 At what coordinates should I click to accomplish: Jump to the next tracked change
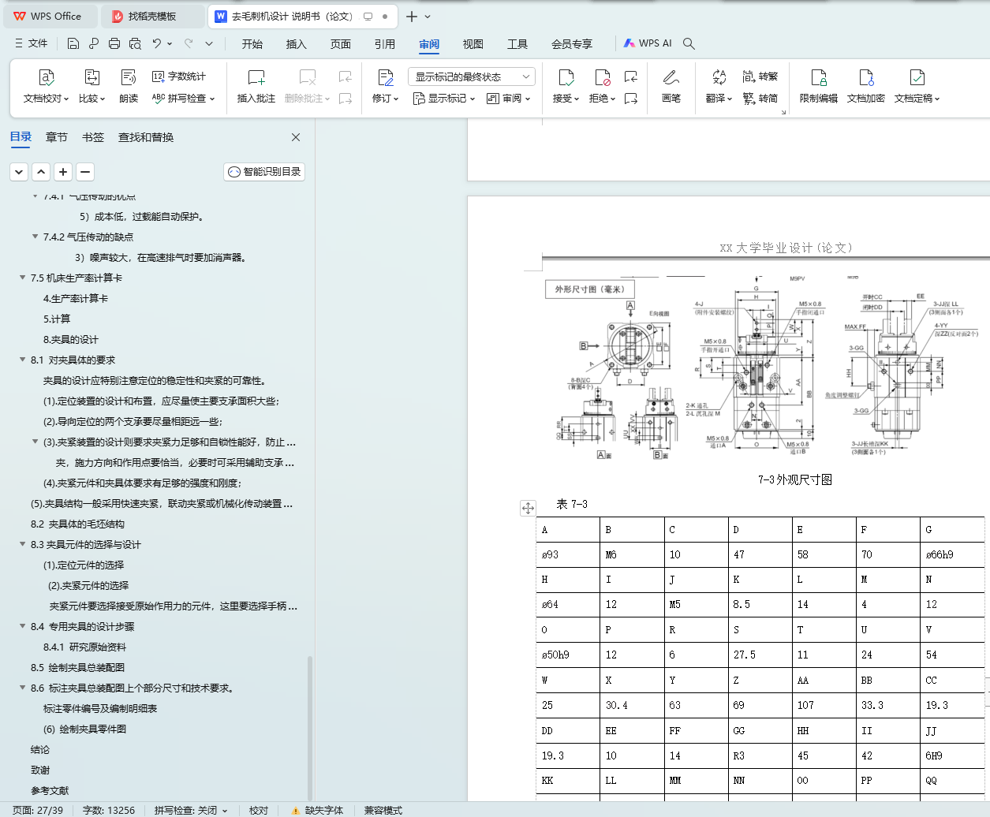click(631, 99)
